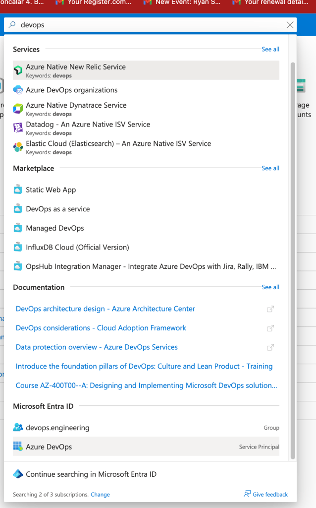Click the Azure DevOps service principal grid icon
316x508 pixels.
(x=18, y=446)
